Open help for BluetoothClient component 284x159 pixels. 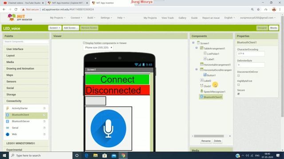(x=44, y=115)
